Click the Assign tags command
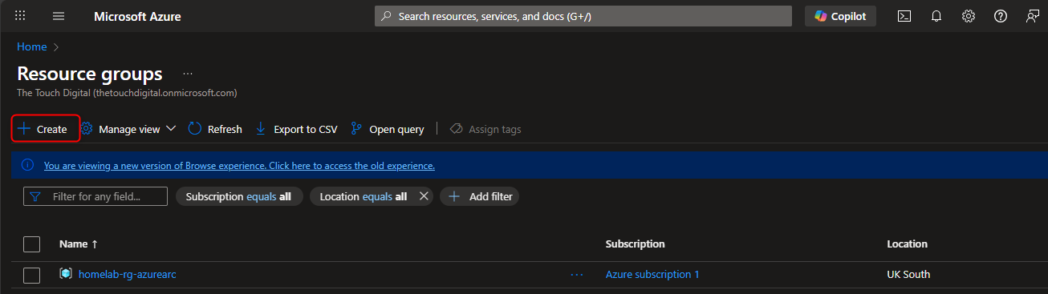1048x294 pixels. click(485, 129)
